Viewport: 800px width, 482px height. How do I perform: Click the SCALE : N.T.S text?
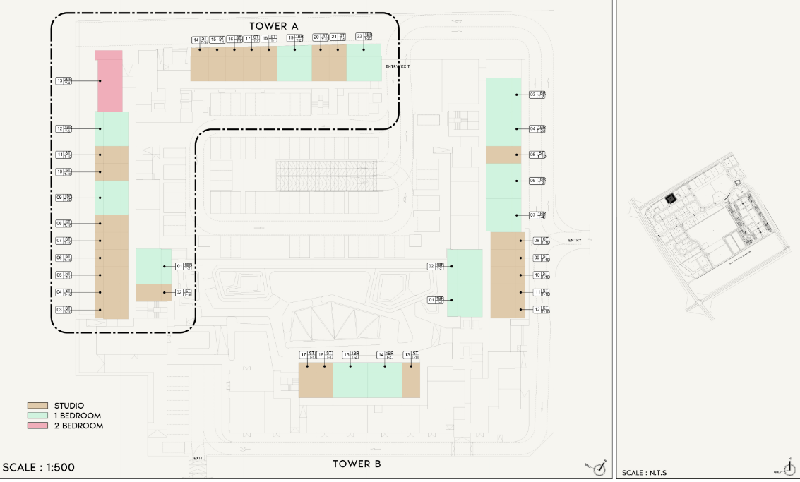644,472
